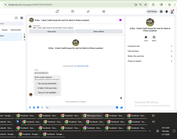Click the large house photo in the right info panel
Image resolution: width=177 pixels, height=139 pixels.
[x=150, y=22]
